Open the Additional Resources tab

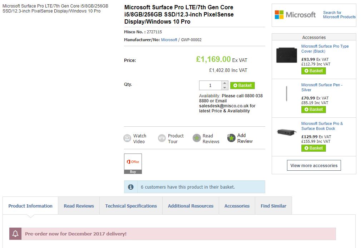pos(191,206)
